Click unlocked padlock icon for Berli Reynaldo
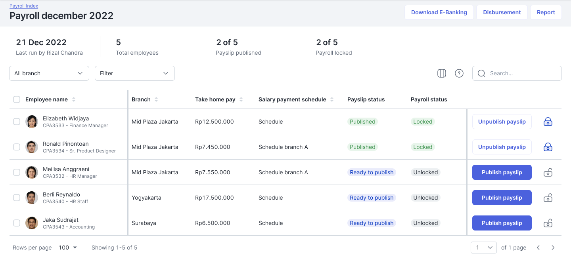This screenshot has width=571, height=261. click(x=548, y=198)
